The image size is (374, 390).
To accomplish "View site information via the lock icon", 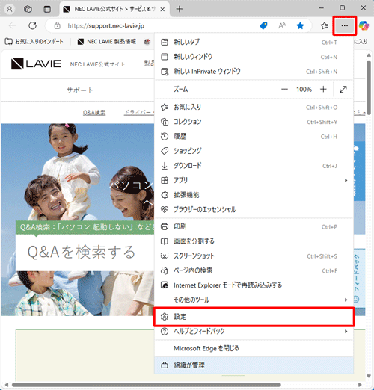I will point(58,25).
